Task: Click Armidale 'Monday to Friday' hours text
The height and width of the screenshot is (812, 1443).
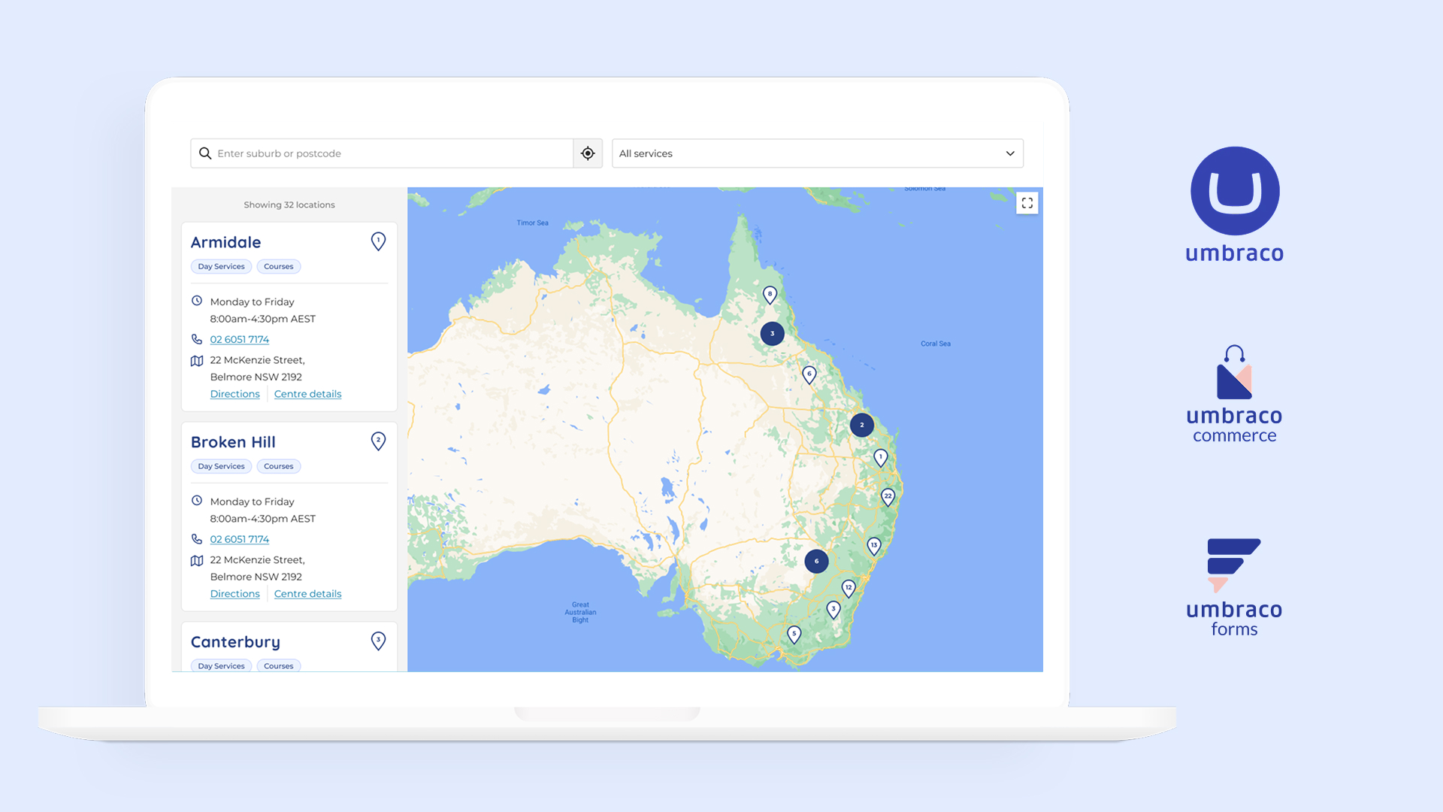Action: point(253,301)
